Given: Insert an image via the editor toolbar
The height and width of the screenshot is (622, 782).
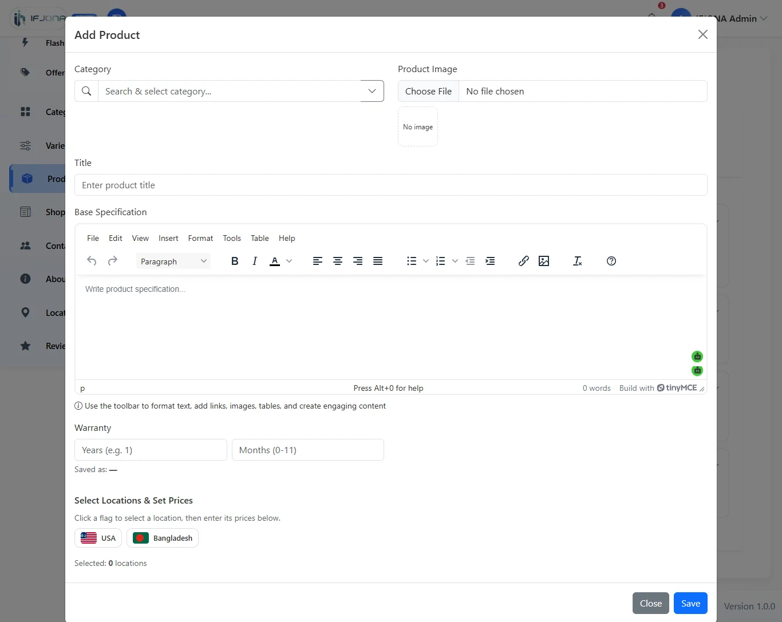Looking at the screenshot, I should tap(544, 261).
